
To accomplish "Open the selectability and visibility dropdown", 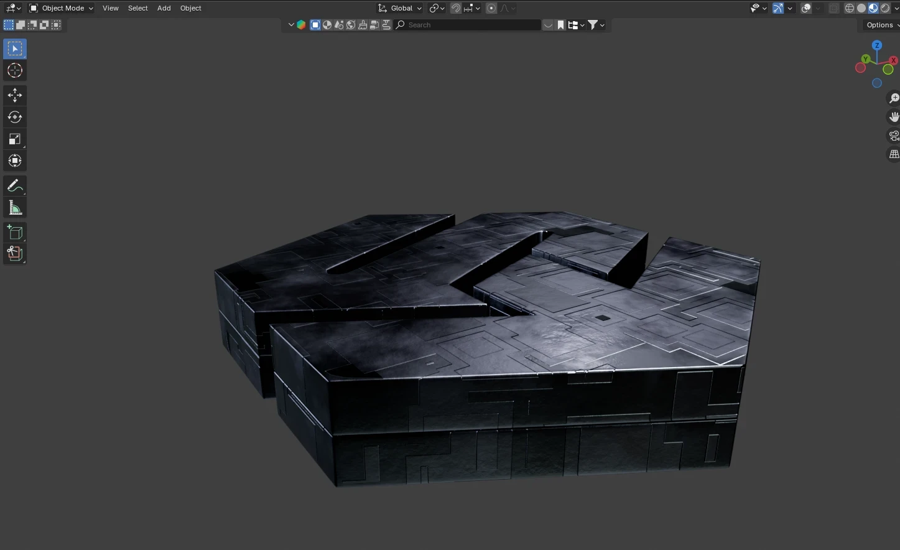I will coord(758,8).
